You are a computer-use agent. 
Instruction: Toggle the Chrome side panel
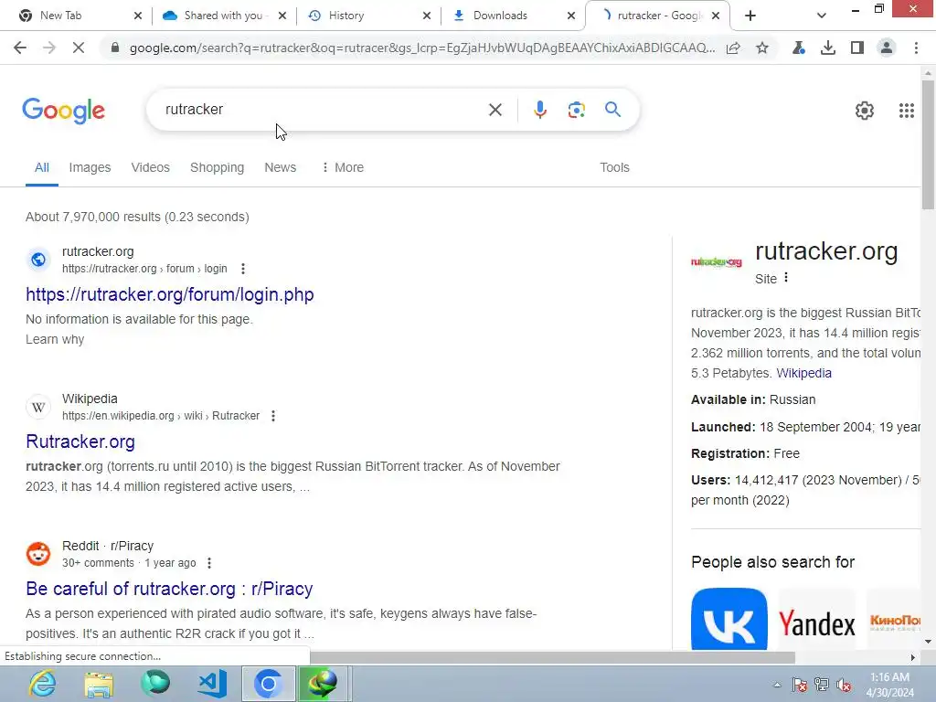click(x=857, y=48)
